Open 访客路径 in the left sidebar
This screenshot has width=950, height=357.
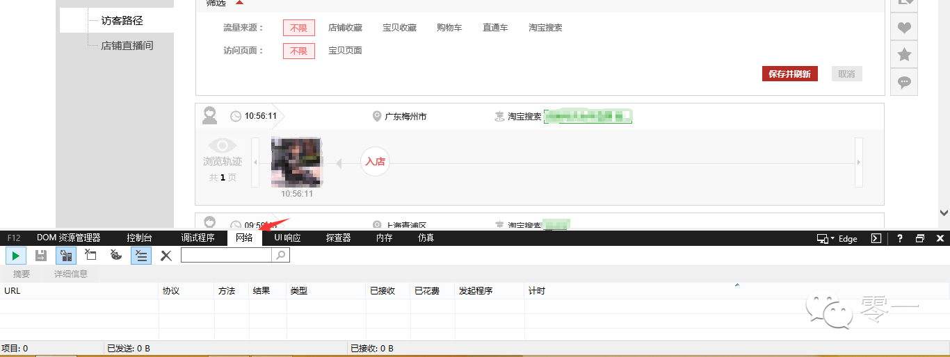122,20
